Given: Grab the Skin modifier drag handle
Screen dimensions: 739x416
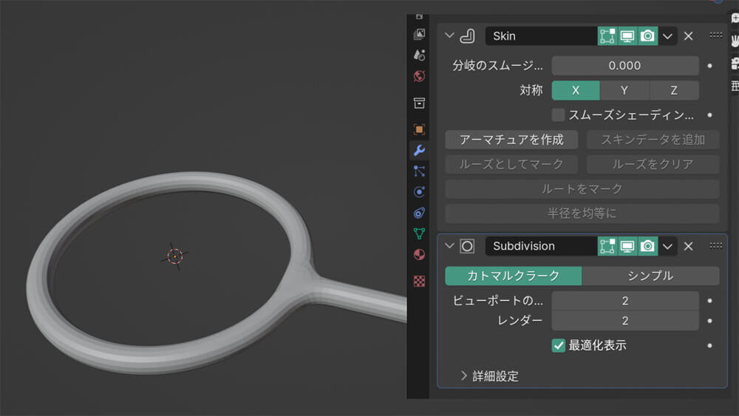Looking at the screenshot, I should [x=716, y=35].
